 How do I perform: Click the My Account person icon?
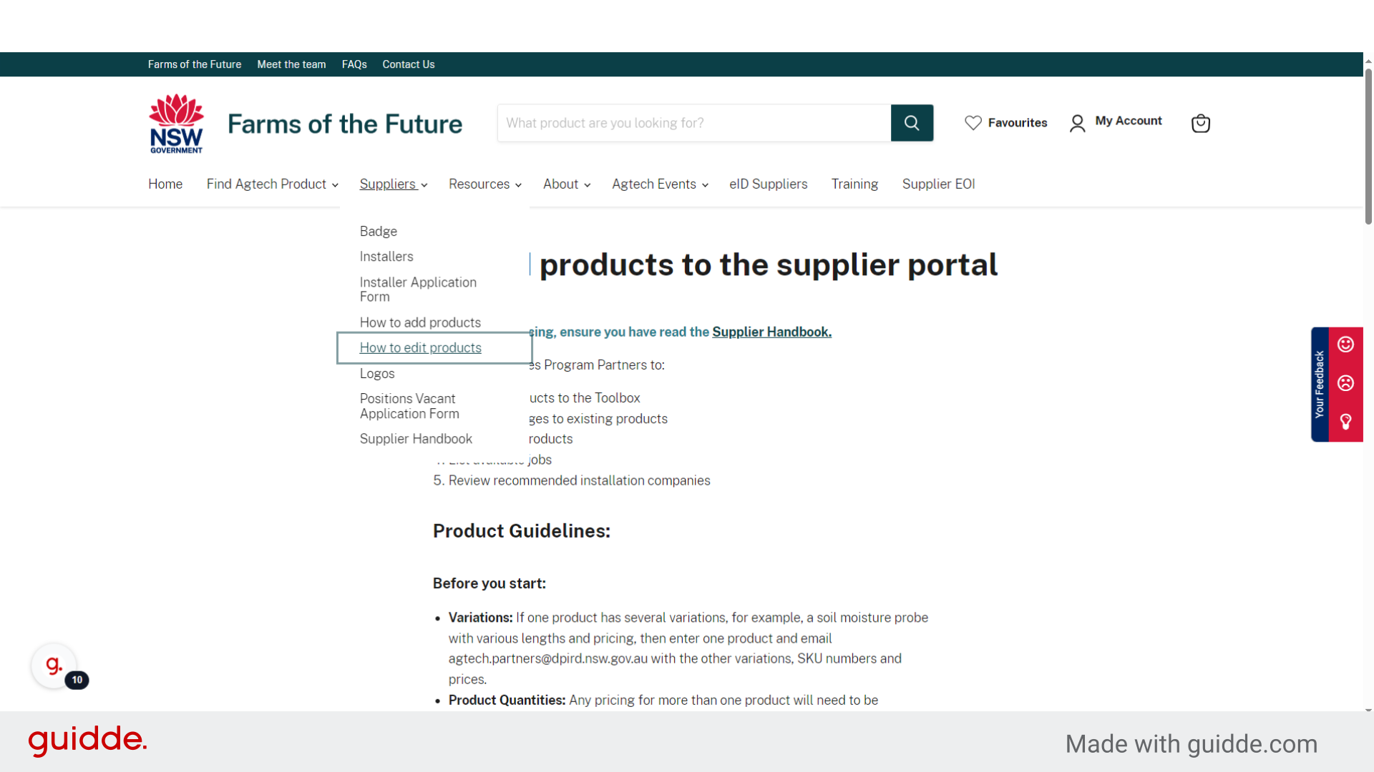point(1077,123)
